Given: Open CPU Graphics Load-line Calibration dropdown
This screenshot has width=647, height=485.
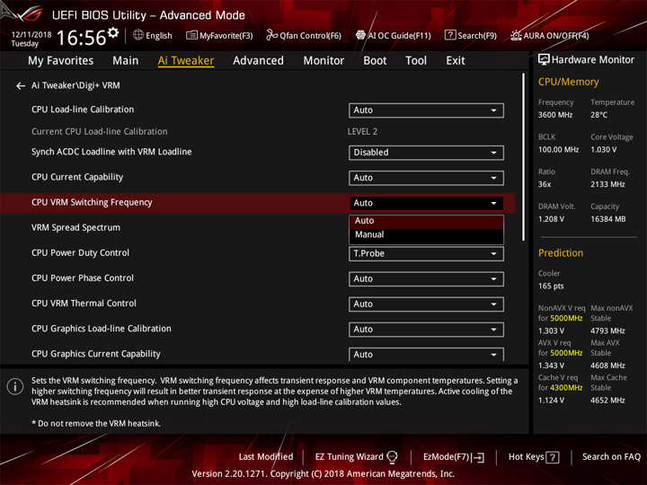Looking at the screenshot, I should point(426,329).
